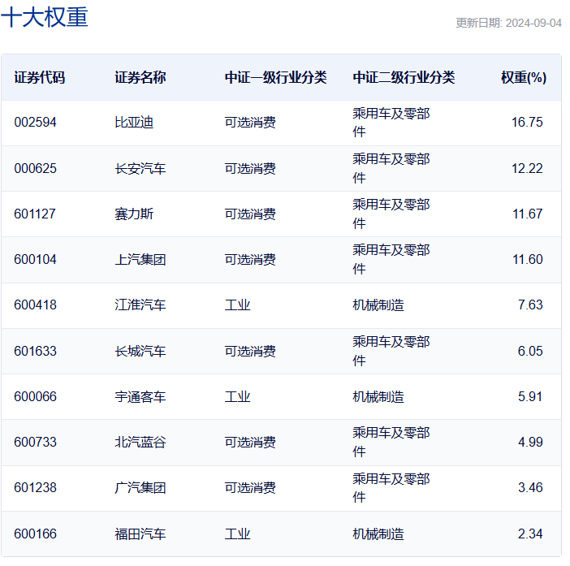Click 工业 in the 宇通客车 row
This screenshot has width=570, height=566.
pyautogui.click(x=237, y=396)
